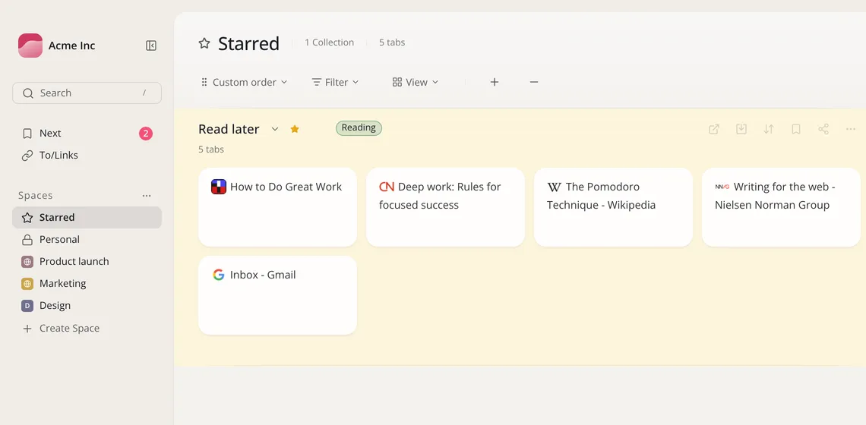Click the Read later collection title

[x=229, y=129]
